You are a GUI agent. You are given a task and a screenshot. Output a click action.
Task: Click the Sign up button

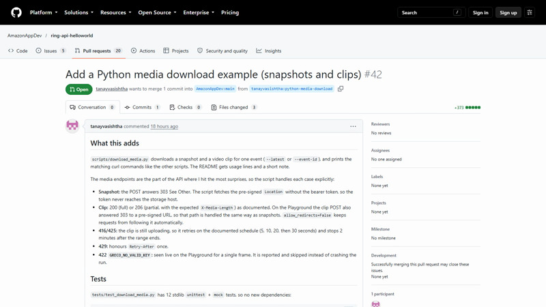[508, 12]
